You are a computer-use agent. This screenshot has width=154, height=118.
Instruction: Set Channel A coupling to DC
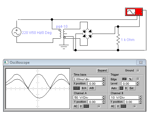coord(86,106)
